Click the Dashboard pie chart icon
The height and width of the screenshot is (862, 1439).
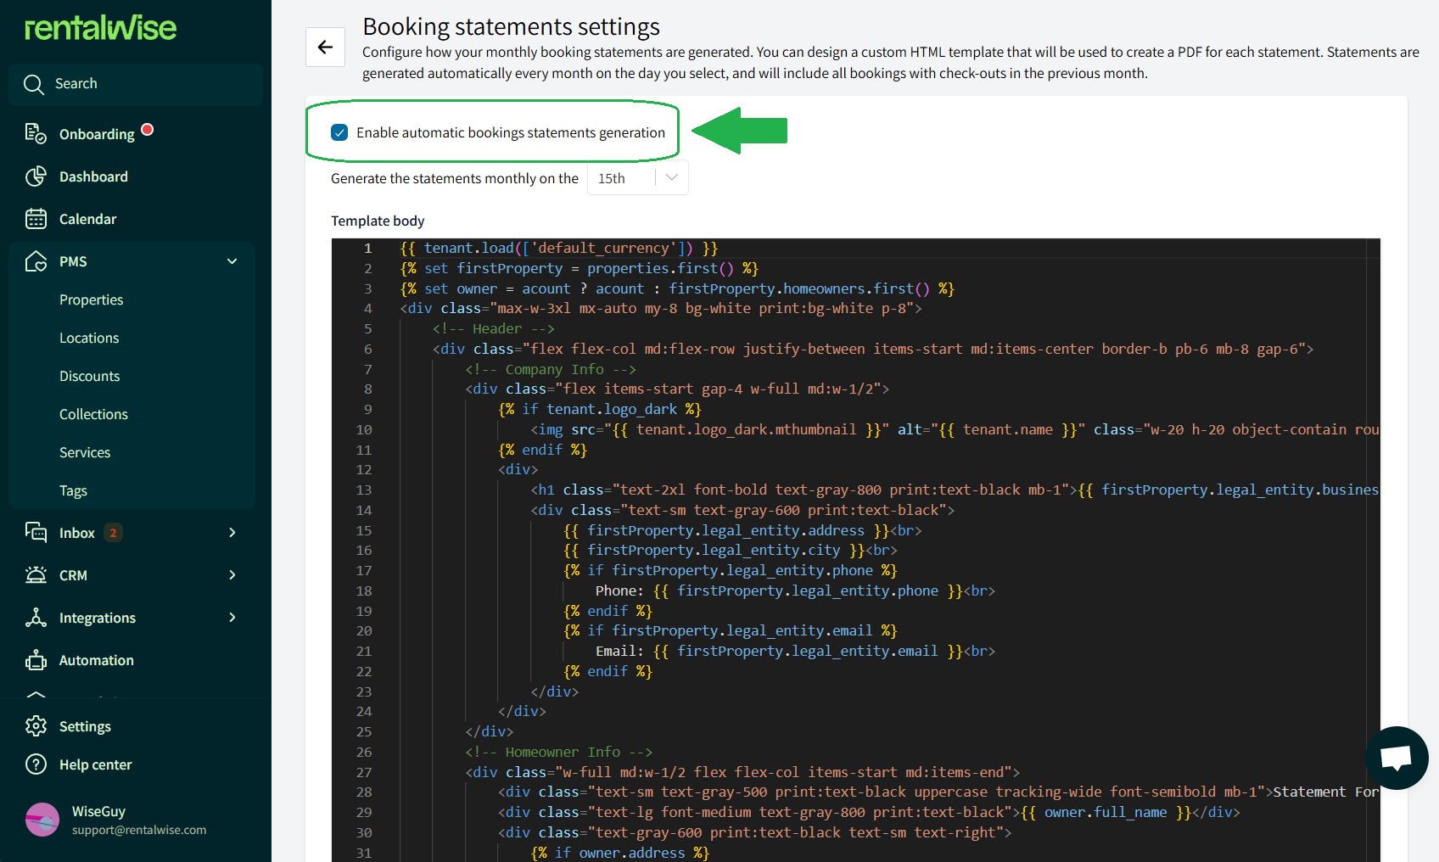pyautogui.click(x=36, y=176)
